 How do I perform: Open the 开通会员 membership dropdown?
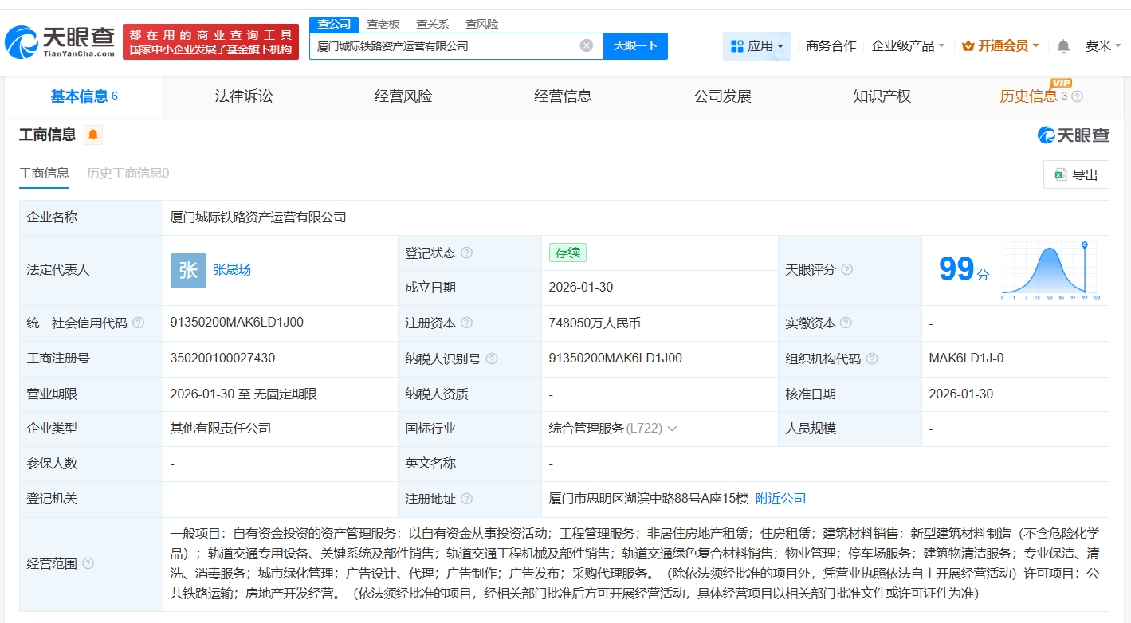tap(1000, 46)
